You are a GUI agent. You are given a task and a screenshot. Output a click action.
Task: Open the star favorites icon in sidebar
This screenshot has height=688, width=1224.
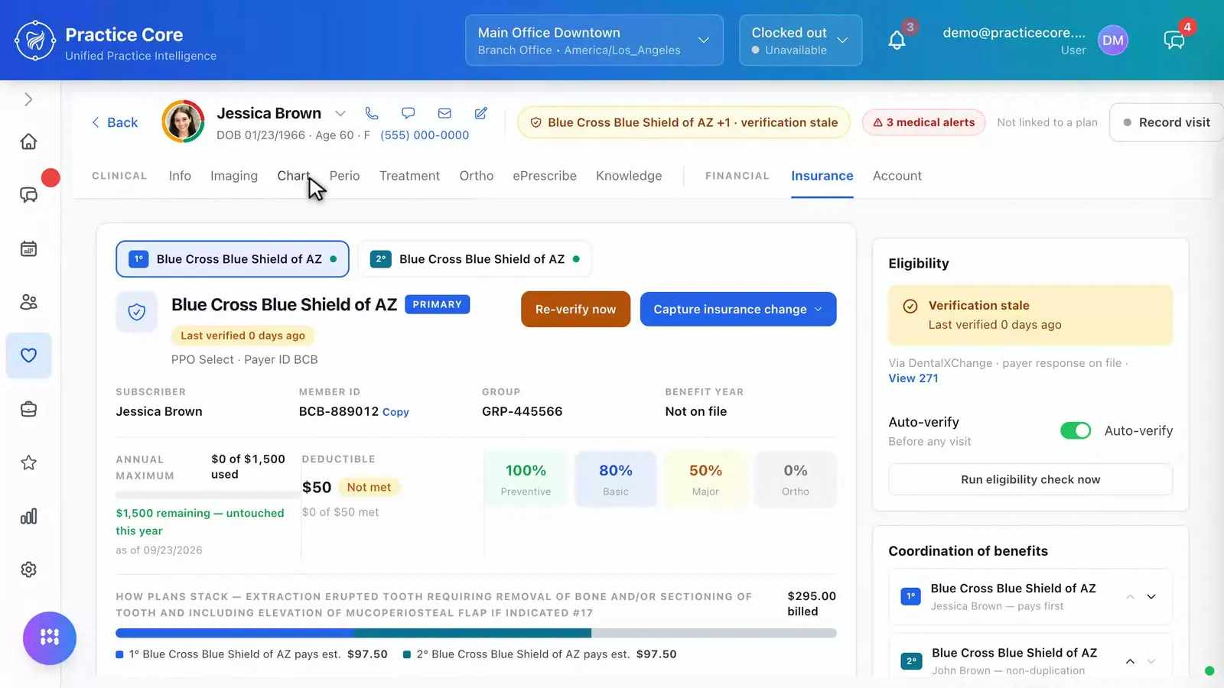coord(29,462)
